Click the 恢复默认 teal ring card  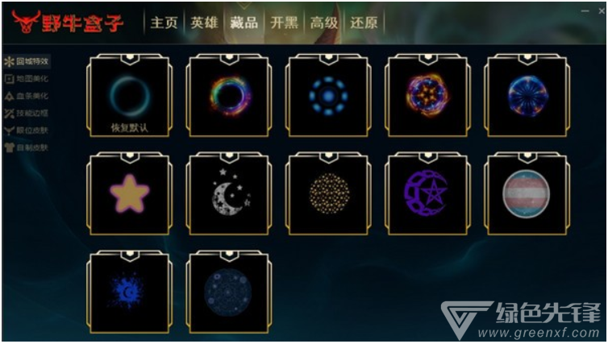130,96
